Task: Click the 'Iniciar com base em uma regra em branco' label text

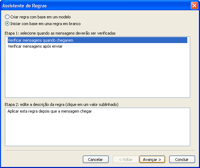Action: [46, 24]
